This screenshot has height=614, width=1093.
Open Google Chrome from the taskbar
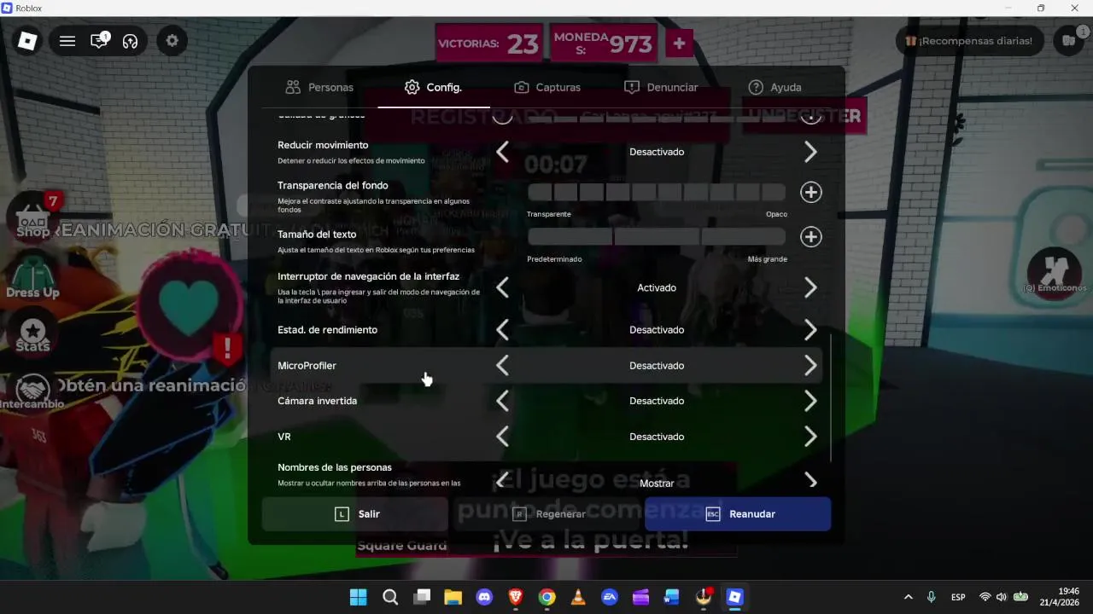tap(547, 597)
